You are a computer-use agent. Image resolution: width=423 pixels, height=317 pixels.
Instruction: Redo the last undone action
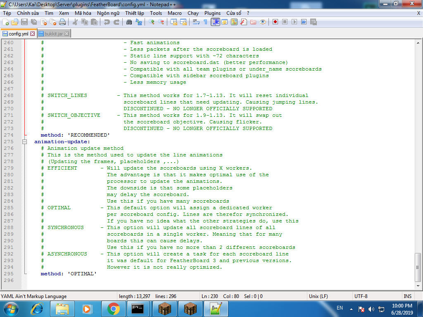(116, 22)
